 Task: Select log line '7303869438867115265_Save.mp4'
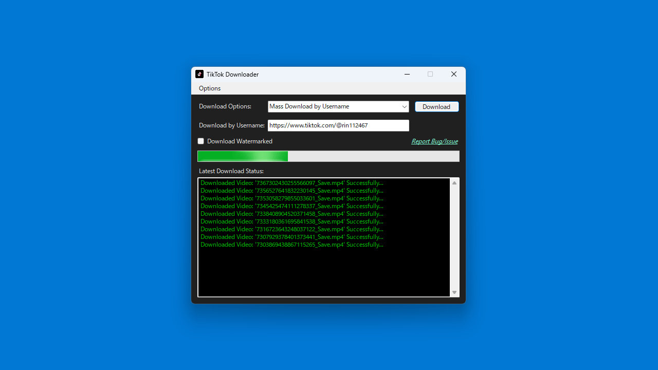tap(292, 245)
